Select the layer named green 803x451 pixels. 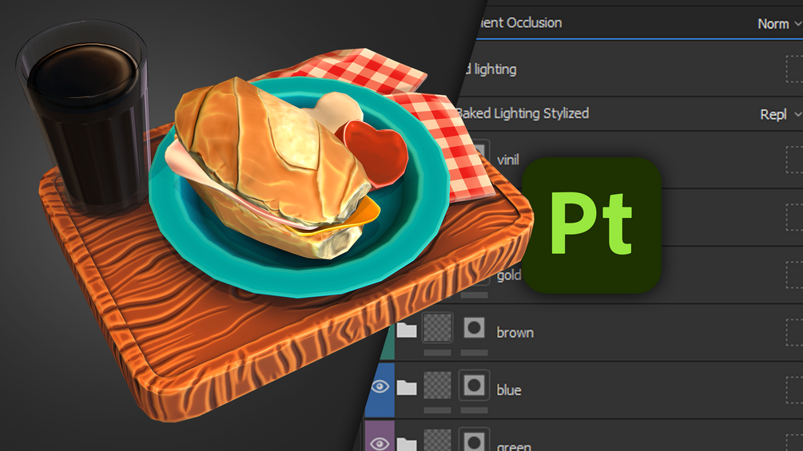[514, 446]
